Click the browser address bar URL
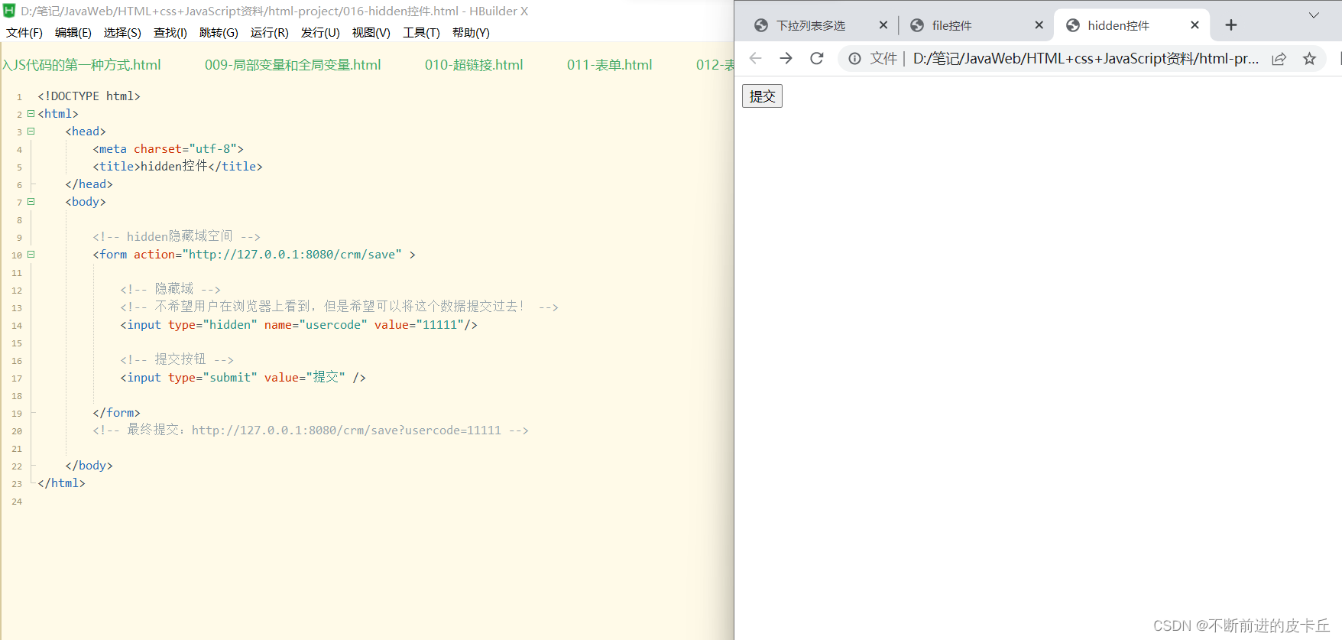This screenshot has width=1342, height=640. click(1086, 59)
